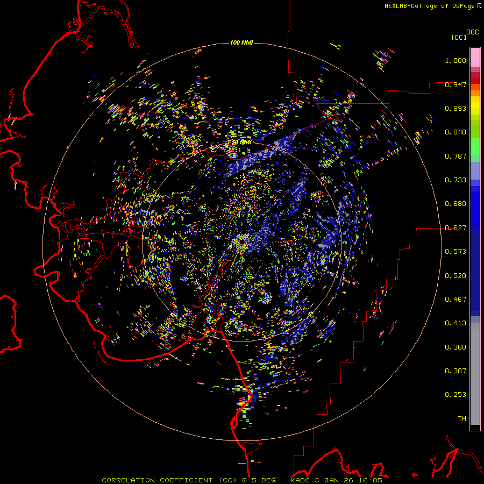This screenshot has height=484, width=484.
Task: Click the 0.627 scale value
Action: [455, 228]
